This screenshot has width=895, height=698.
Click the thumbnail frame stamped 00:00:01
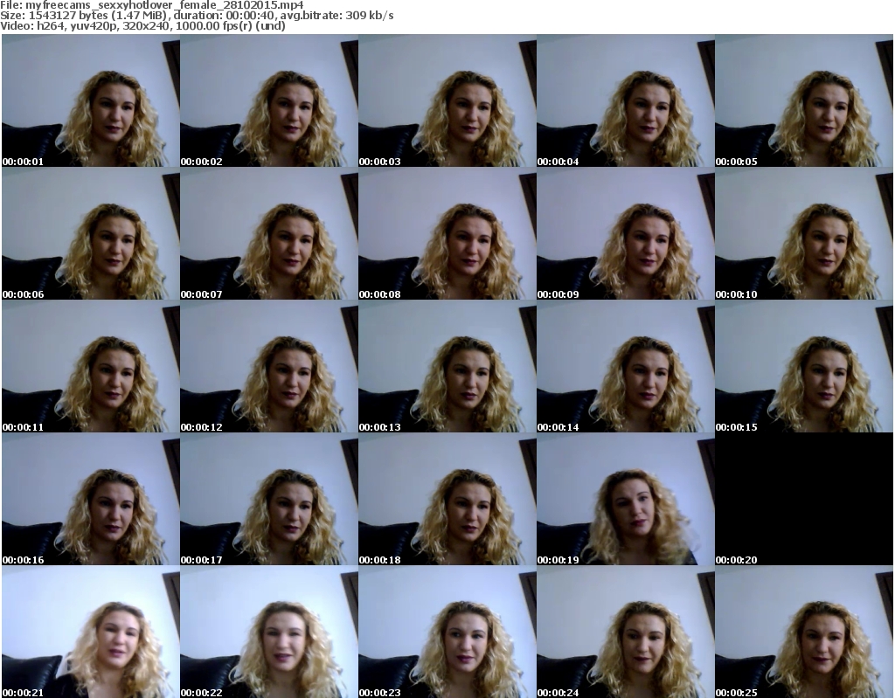tap(91, 100)
